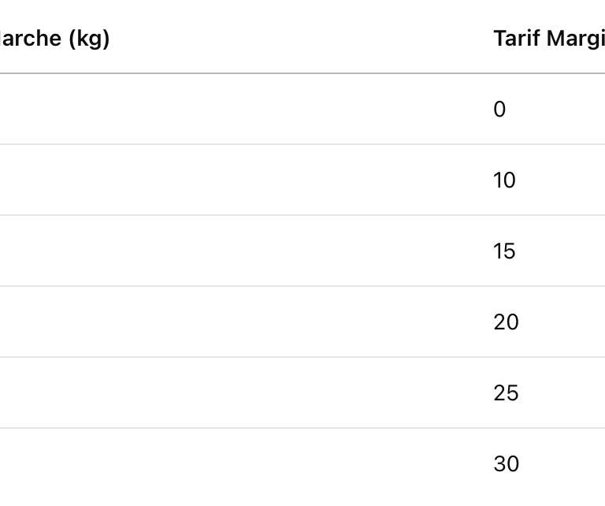Click blank header area between the columns

tap(315, 38)
